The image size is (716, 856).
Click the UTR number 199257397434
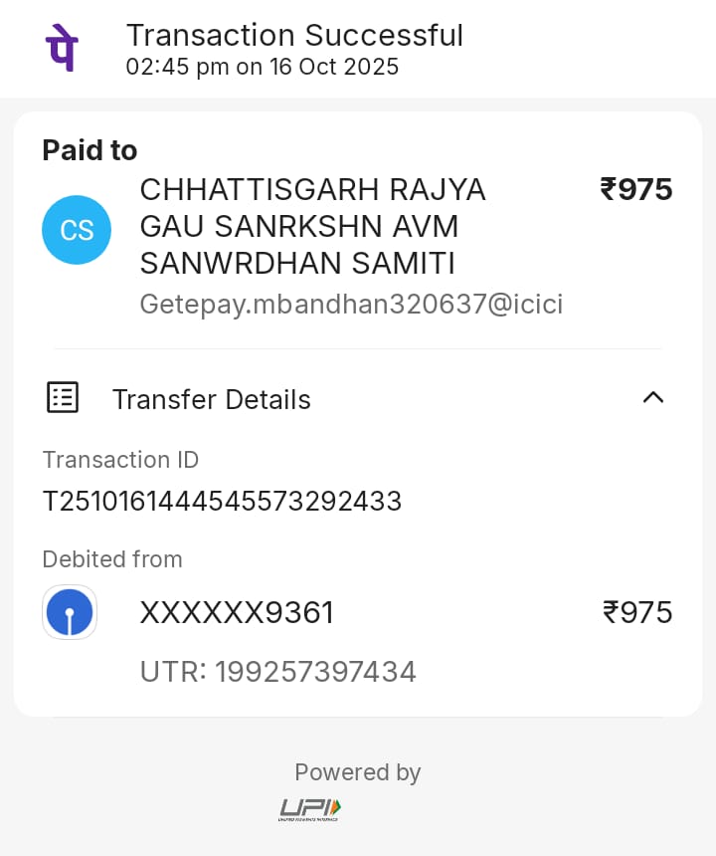(x=315, y=672)
